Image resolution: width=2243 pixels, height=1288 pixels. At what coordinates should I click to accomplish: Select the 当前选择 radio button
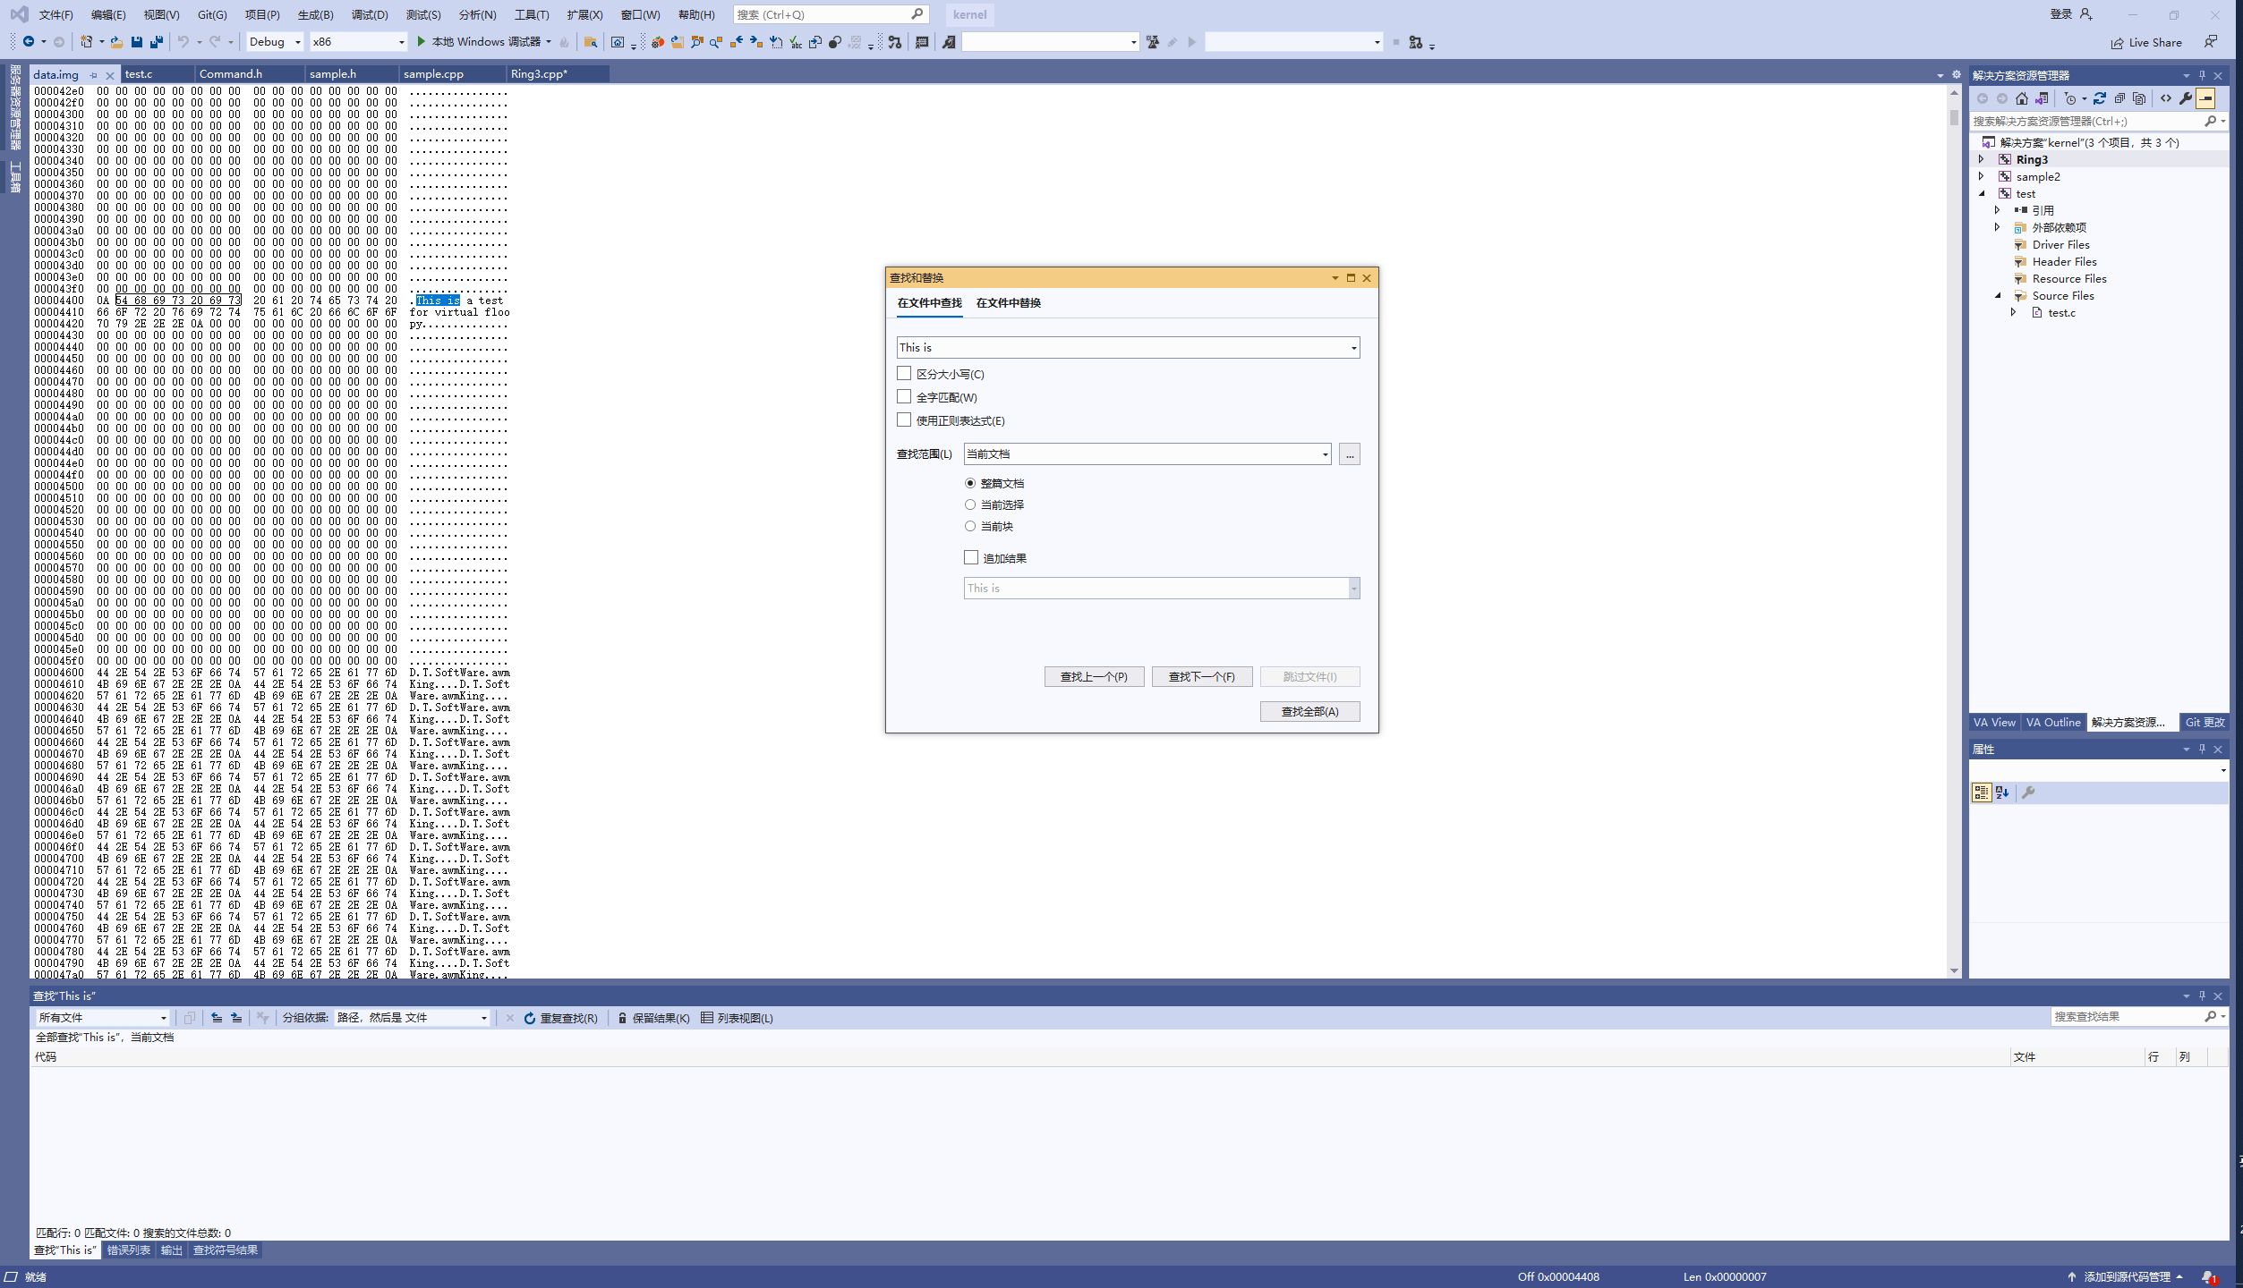click(970, 504)
